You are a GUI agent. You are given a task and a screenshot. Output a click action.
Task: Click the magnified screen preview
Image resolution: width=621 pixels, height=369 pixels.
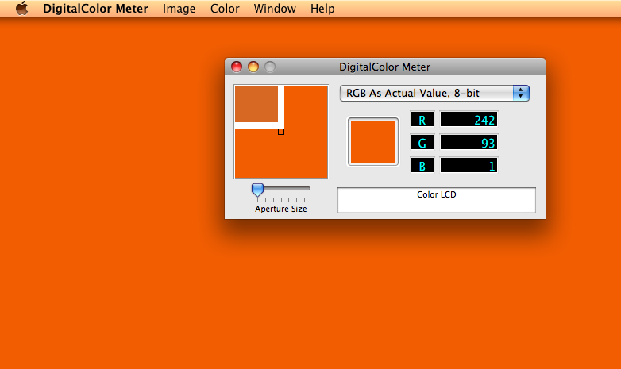click(x=281, y=132)
